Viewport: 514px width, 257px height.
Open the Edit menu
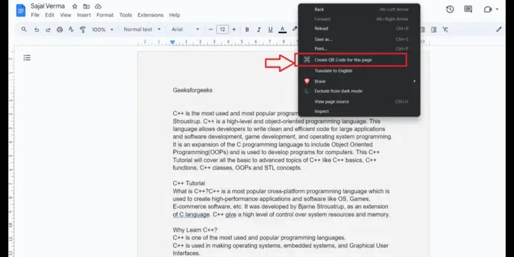49,15
